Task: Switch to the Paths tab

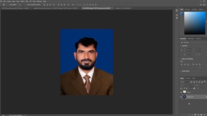Action: click(193, 78)
